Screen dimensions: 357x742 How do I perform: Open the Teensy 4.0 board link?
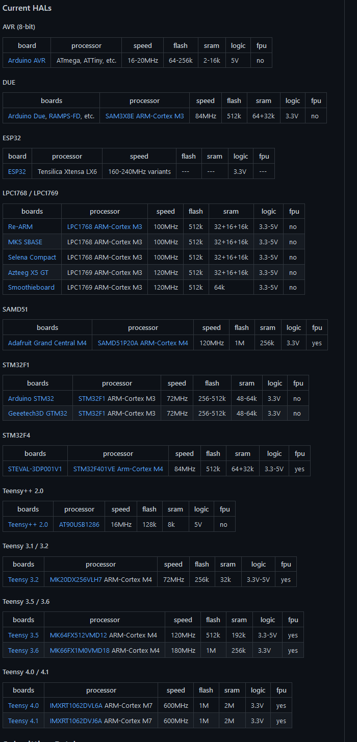point(23,706)
